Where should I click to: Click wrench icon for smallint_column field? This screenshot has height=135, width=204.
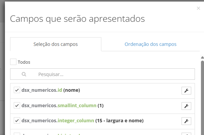[186, 106]
